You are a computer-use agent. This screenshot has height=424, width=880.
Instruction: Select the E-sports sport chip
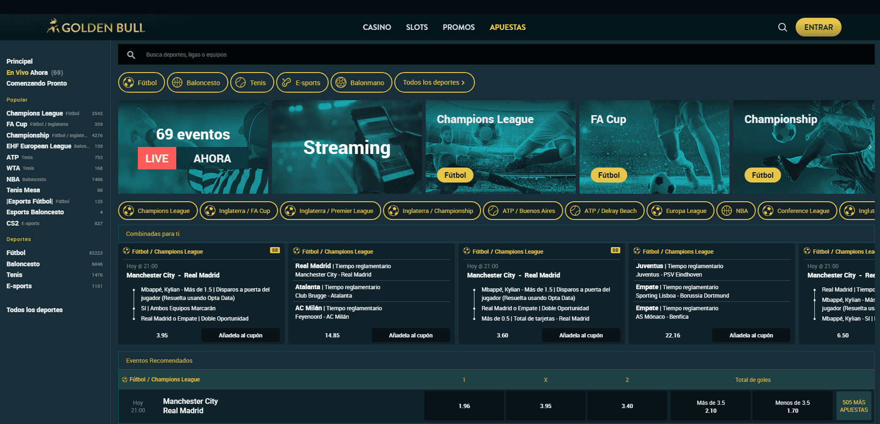(302, 82)
